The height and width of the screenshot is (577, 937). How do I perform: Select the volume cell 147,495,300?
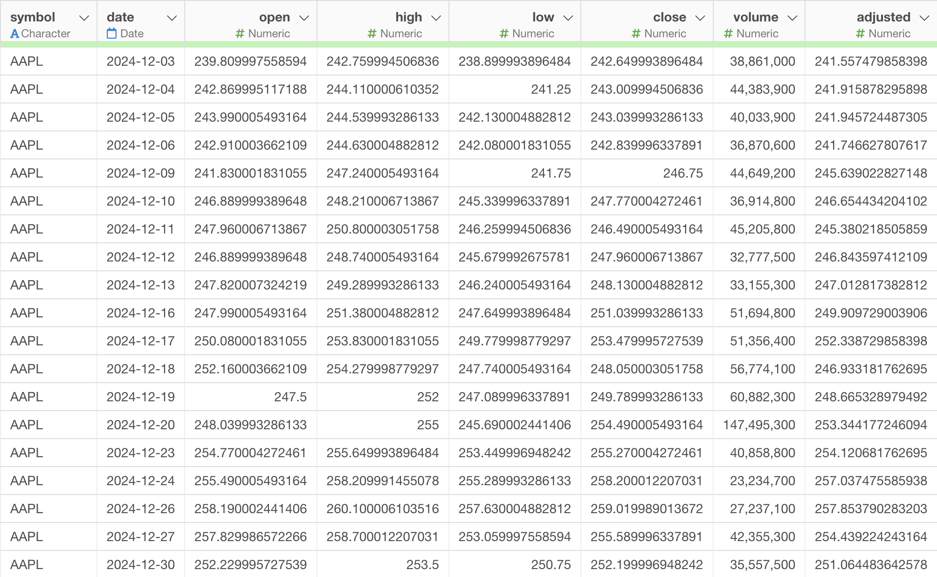758,425
